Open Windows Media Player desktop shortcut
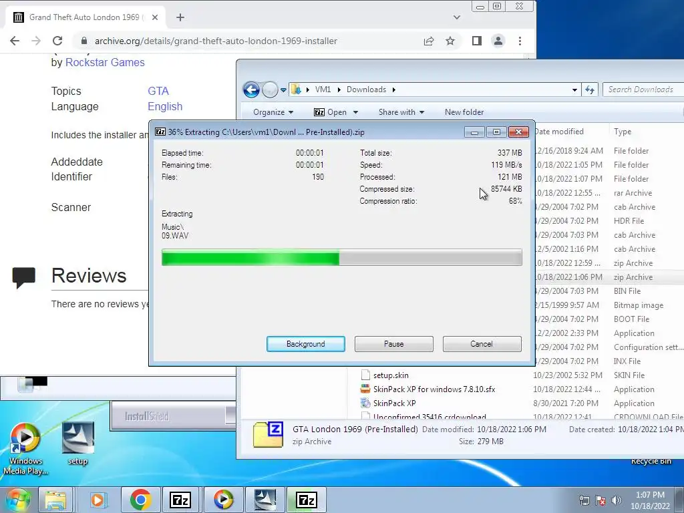 [25, 450]
